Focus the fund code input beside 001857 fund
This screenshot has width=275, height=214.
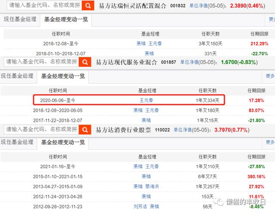point(41,62)
